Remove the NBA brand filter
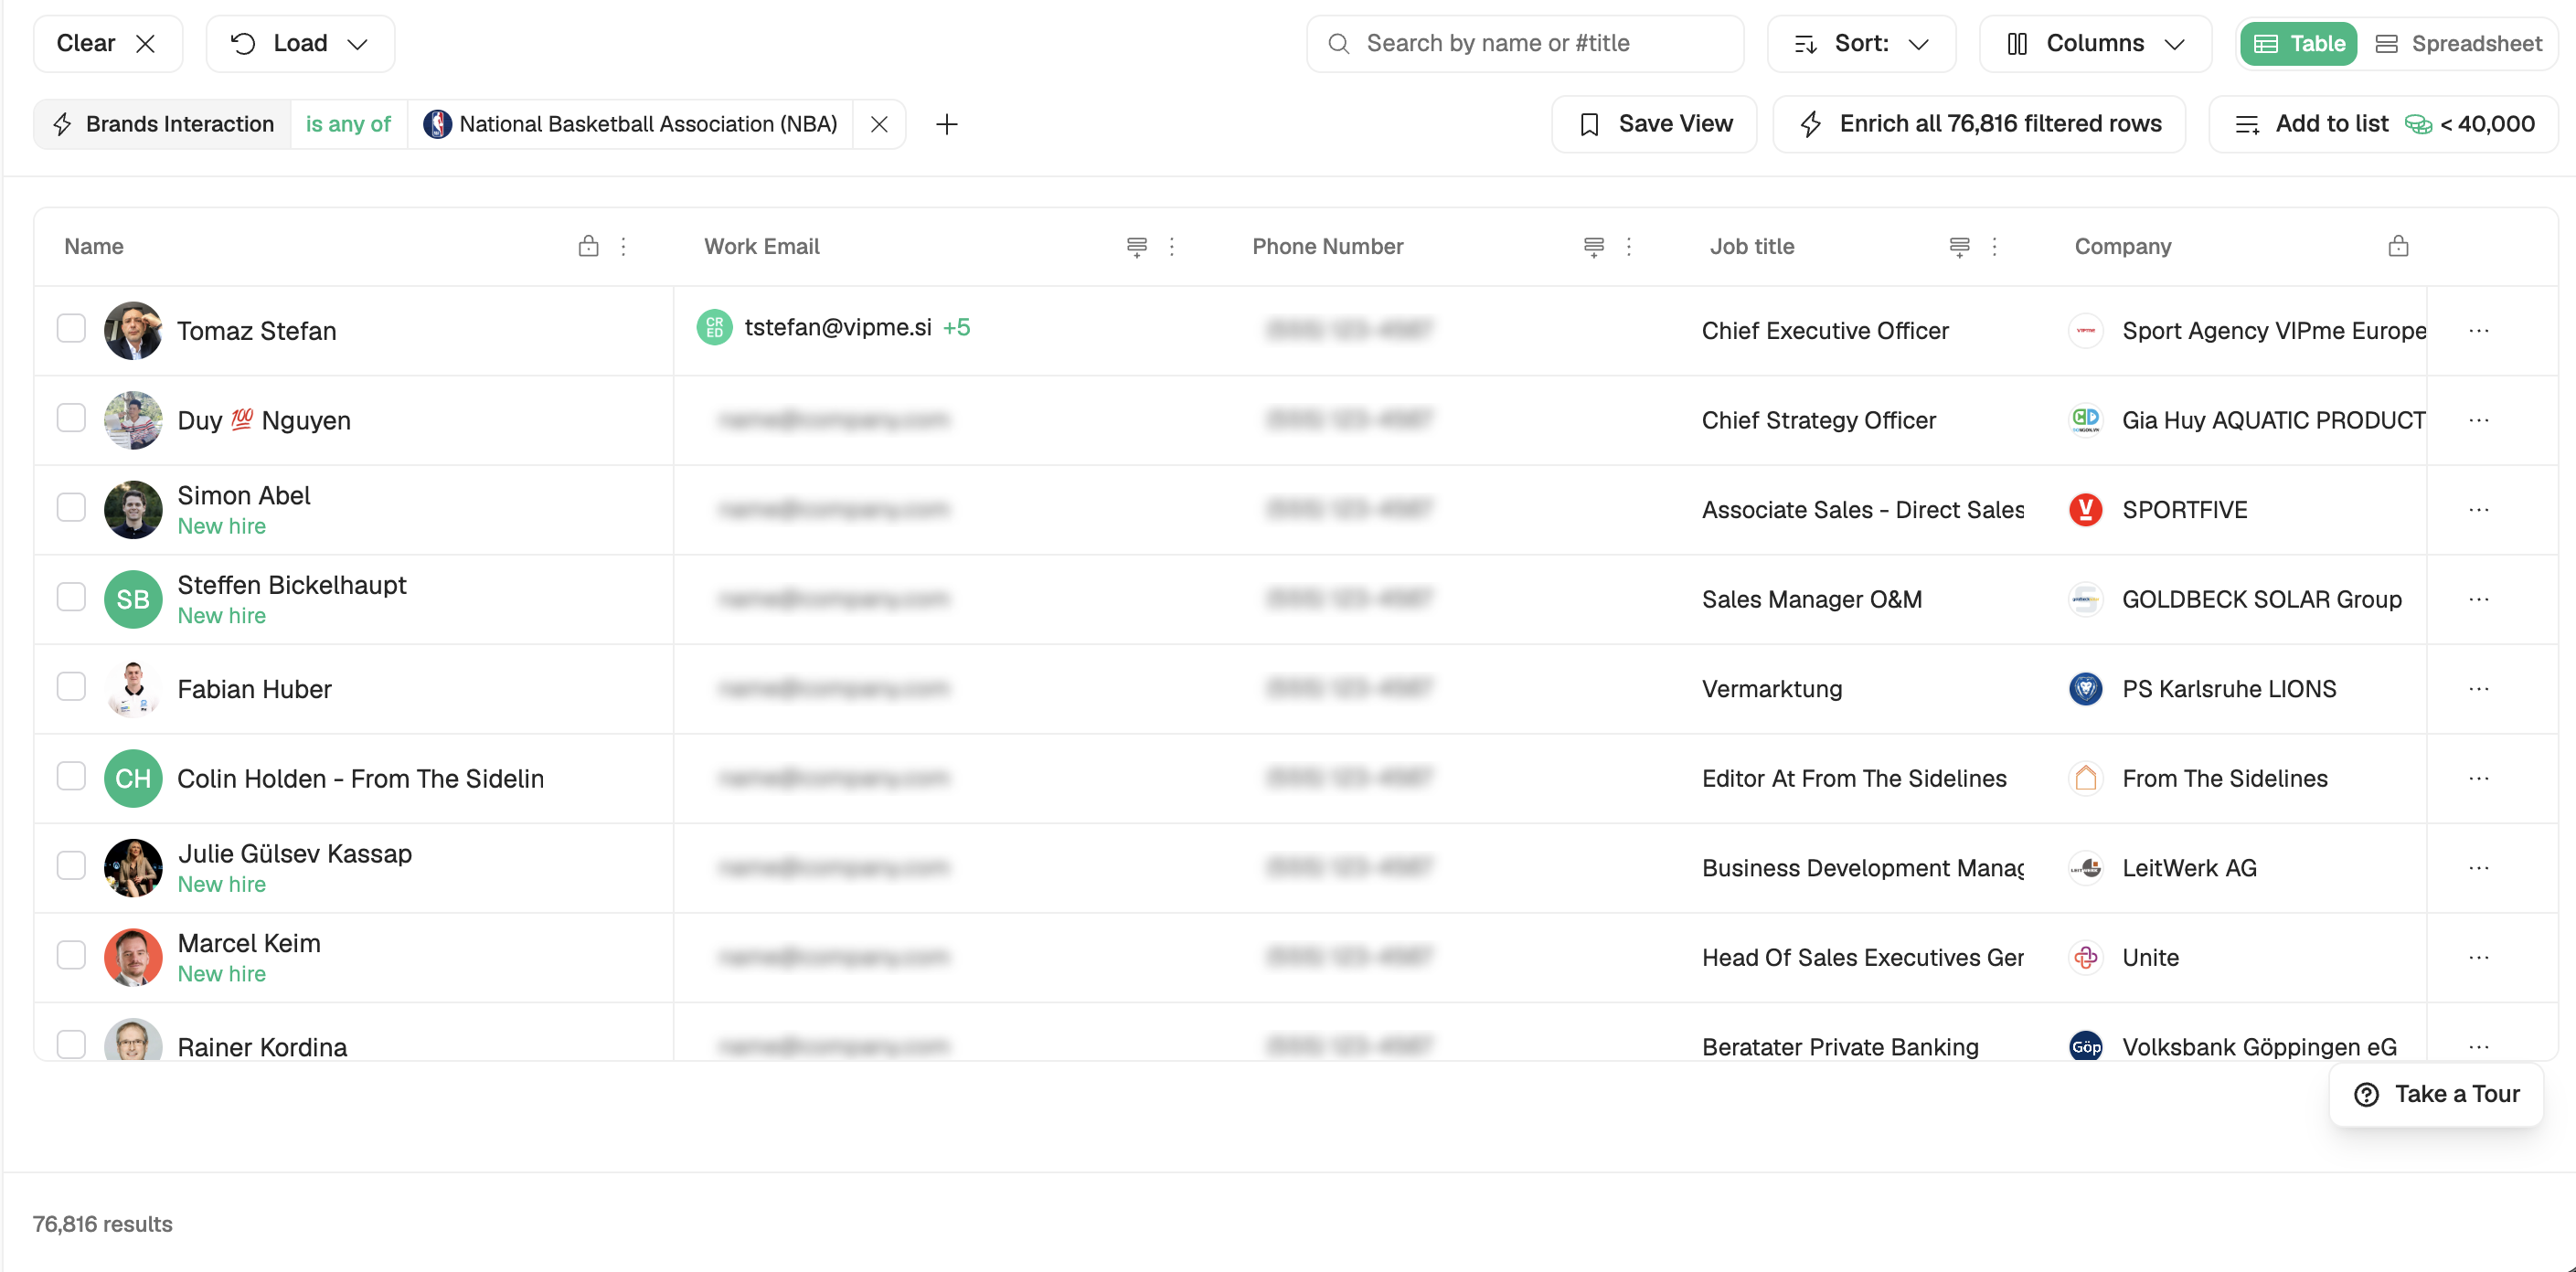Screen dimensions: 2576x1272 (879, 124)
